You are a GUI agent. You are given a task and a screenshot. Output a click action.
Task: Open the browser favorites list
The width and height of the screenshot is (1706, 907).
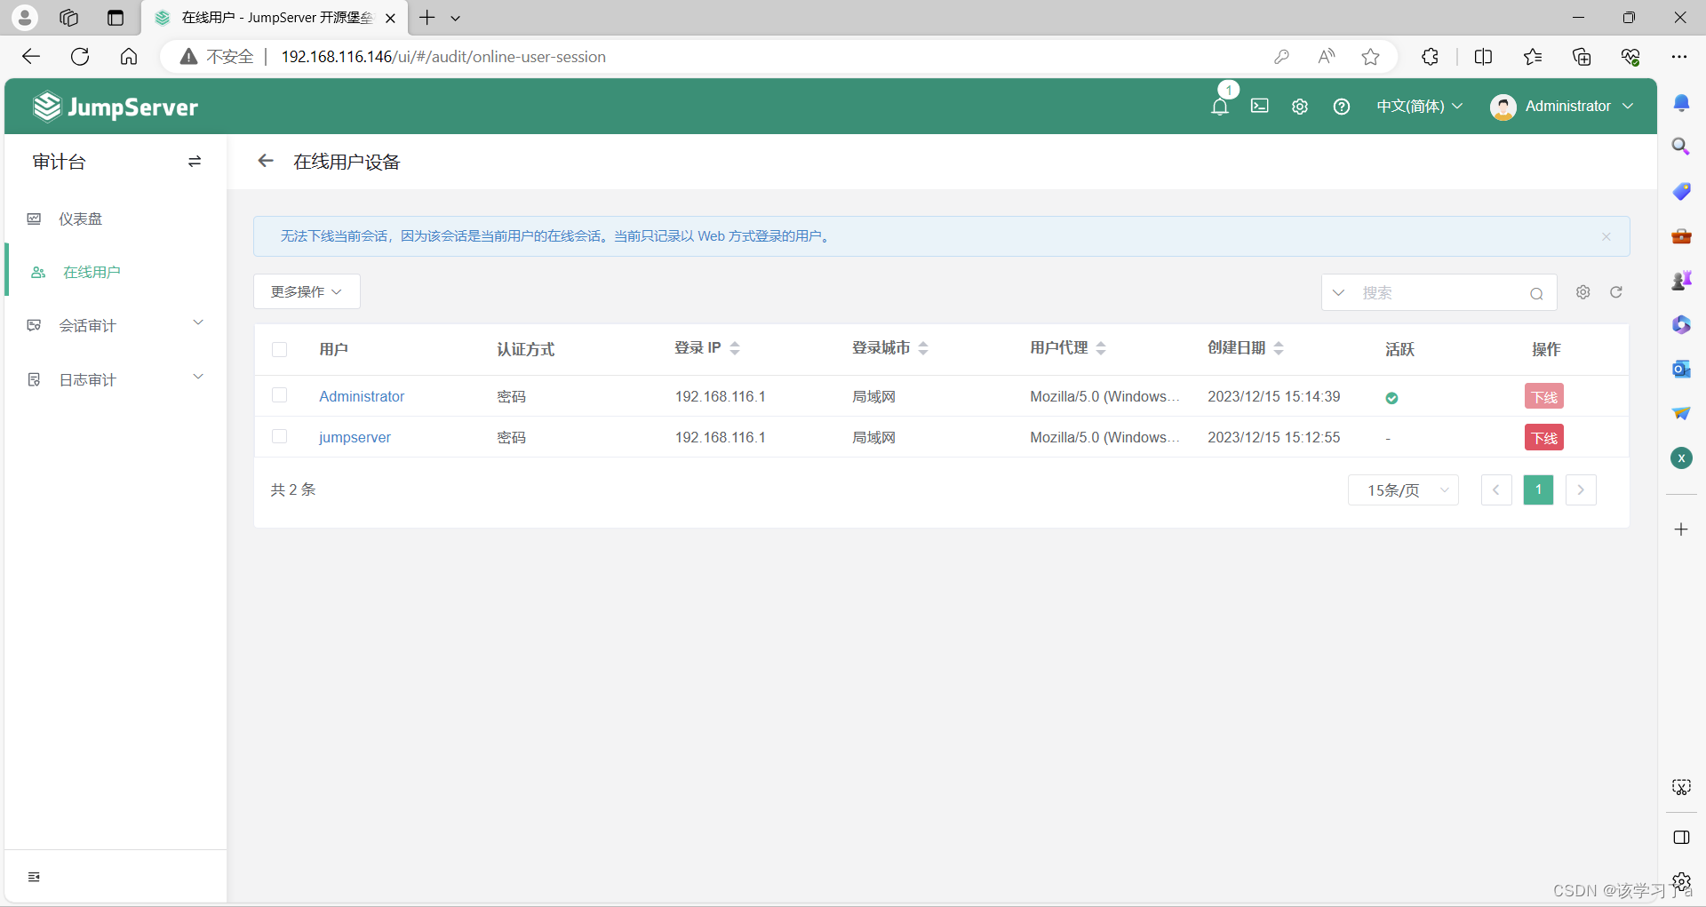[x=1533, y=57]
